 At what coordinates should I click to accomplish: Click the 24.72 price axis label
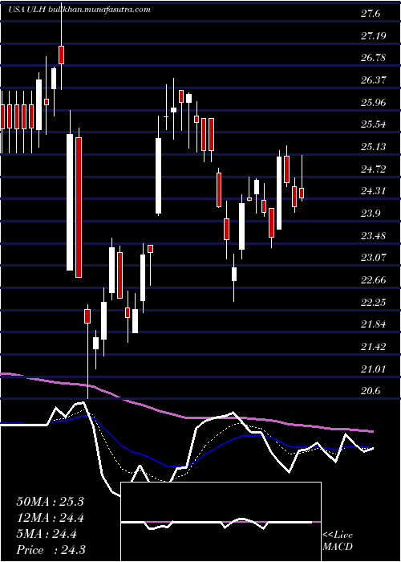(x=374, y=169)
